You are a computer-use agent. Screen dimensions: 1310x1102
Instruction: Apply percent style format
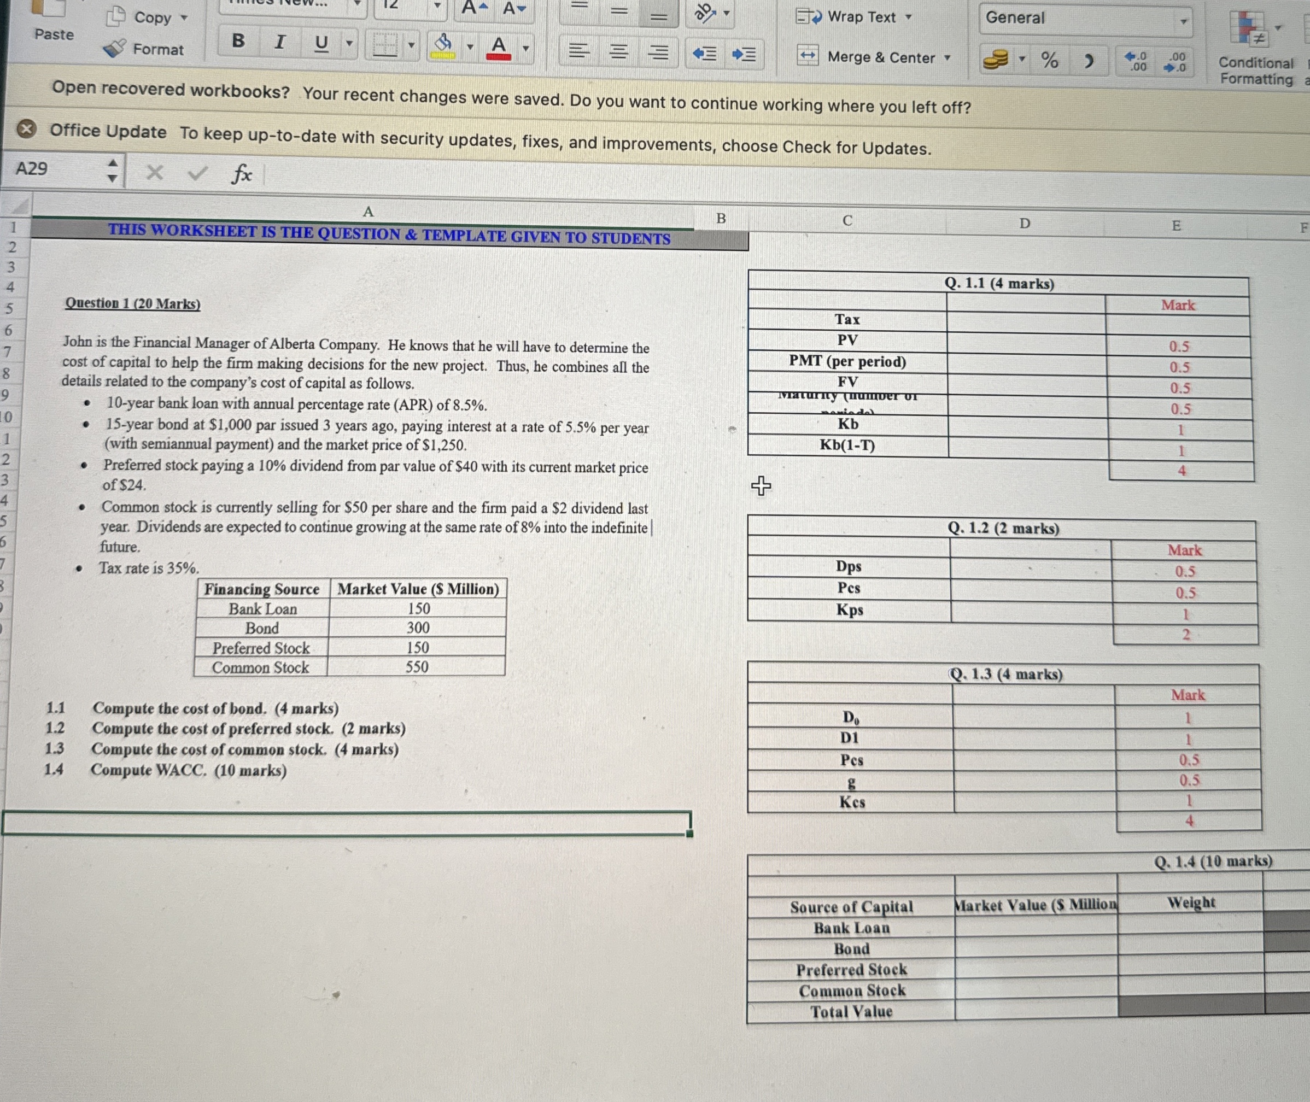pyautogui.click(x=1050, y=60)
